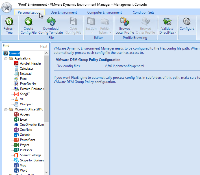Image resolution: width=200 pixels, height=175 pixels.
Task: Switch to the Computer Environment tab
Action: pos(105,12)
